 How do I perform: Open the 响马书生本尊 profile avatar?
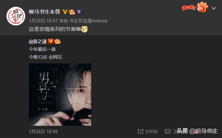(x=16, y=16)
